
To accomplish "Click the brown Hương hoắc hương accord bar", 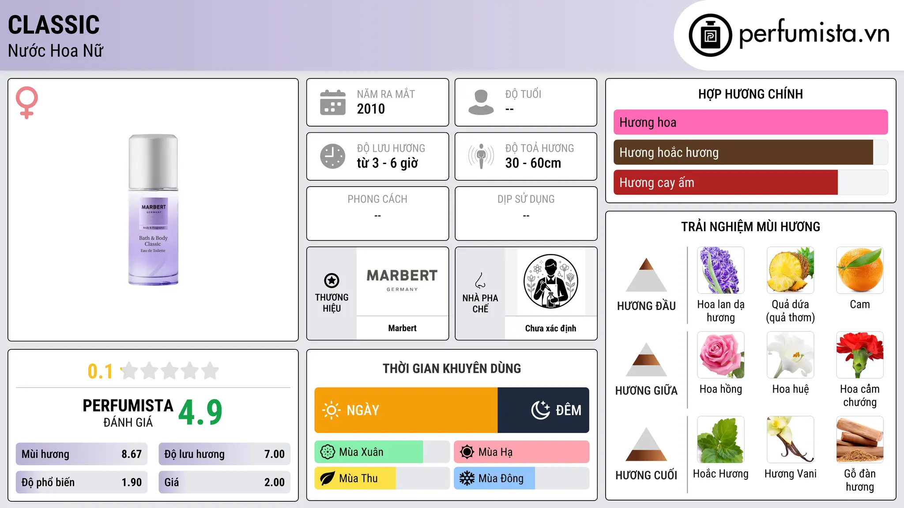I will [x=743, y=152].
